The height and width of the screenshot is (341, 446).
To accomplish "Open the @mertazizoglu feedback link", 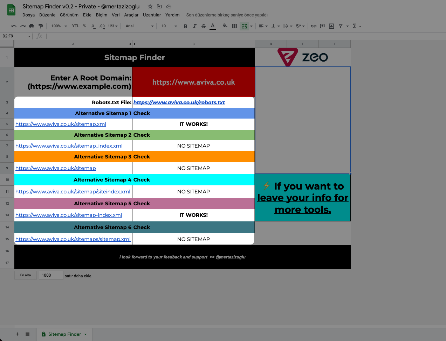I will point(182,257).
